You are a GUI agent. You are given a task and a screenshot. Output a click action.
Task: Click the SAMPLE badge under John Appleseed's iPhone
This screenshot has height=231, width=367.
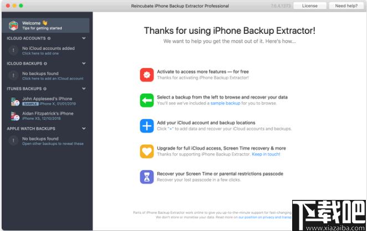(30, 104)
